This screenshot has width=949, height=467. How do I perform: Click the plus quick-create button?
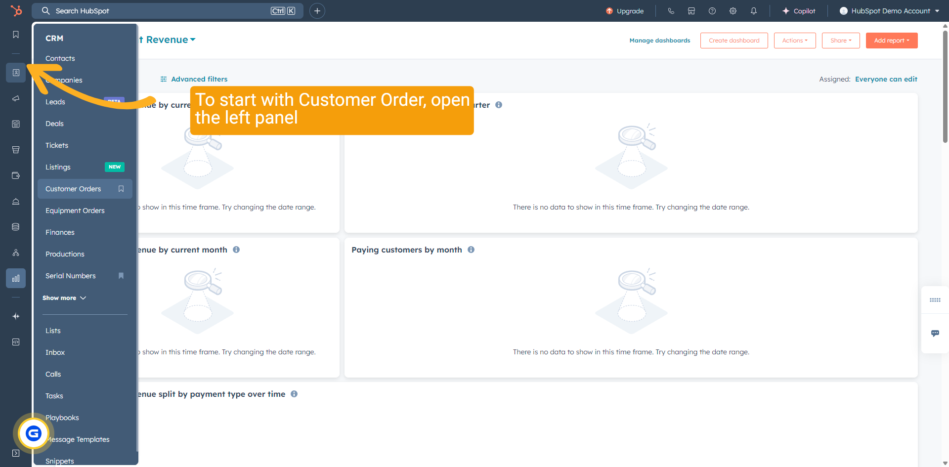point(317,11)
